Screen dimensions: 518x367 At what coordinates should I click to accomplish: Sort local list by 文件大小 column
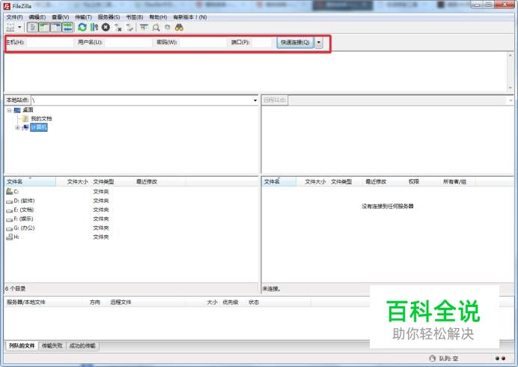pyautogui.click(x=73, y=181)
